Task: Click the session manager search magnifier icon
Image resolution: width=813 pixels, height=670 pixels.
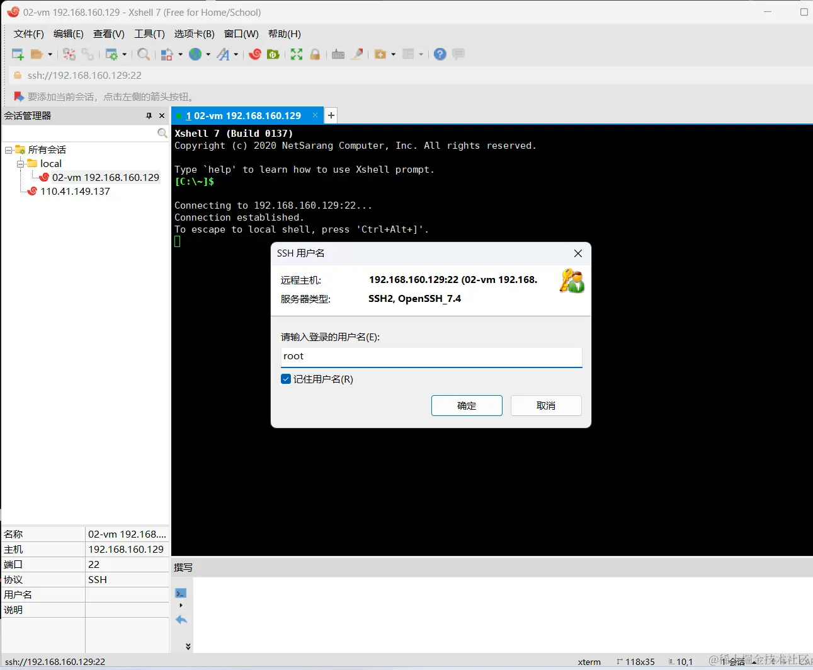Action: 162,133
